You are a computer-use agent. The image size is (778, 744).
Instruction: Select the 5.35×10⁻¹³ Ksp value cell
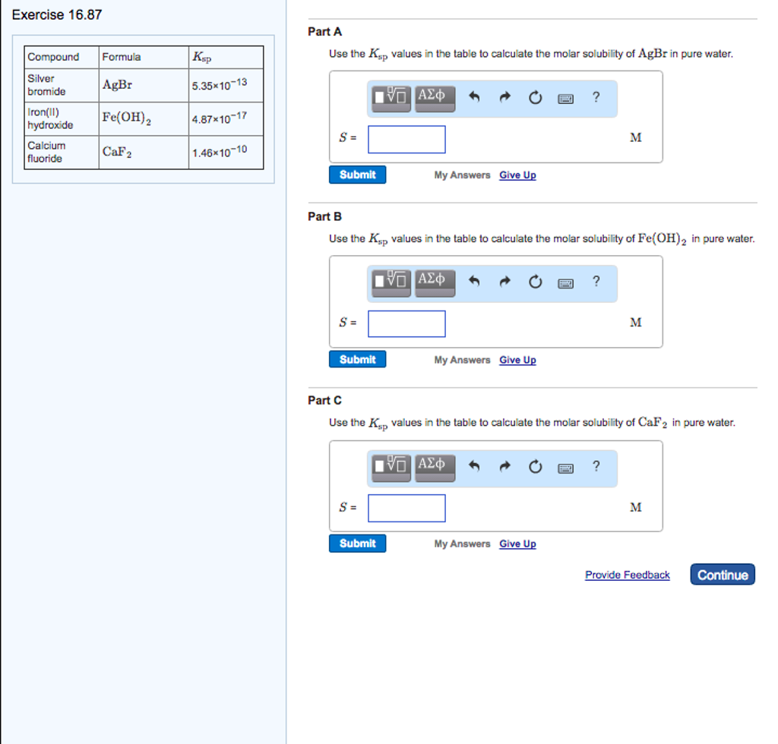click(x=226, y=85)
